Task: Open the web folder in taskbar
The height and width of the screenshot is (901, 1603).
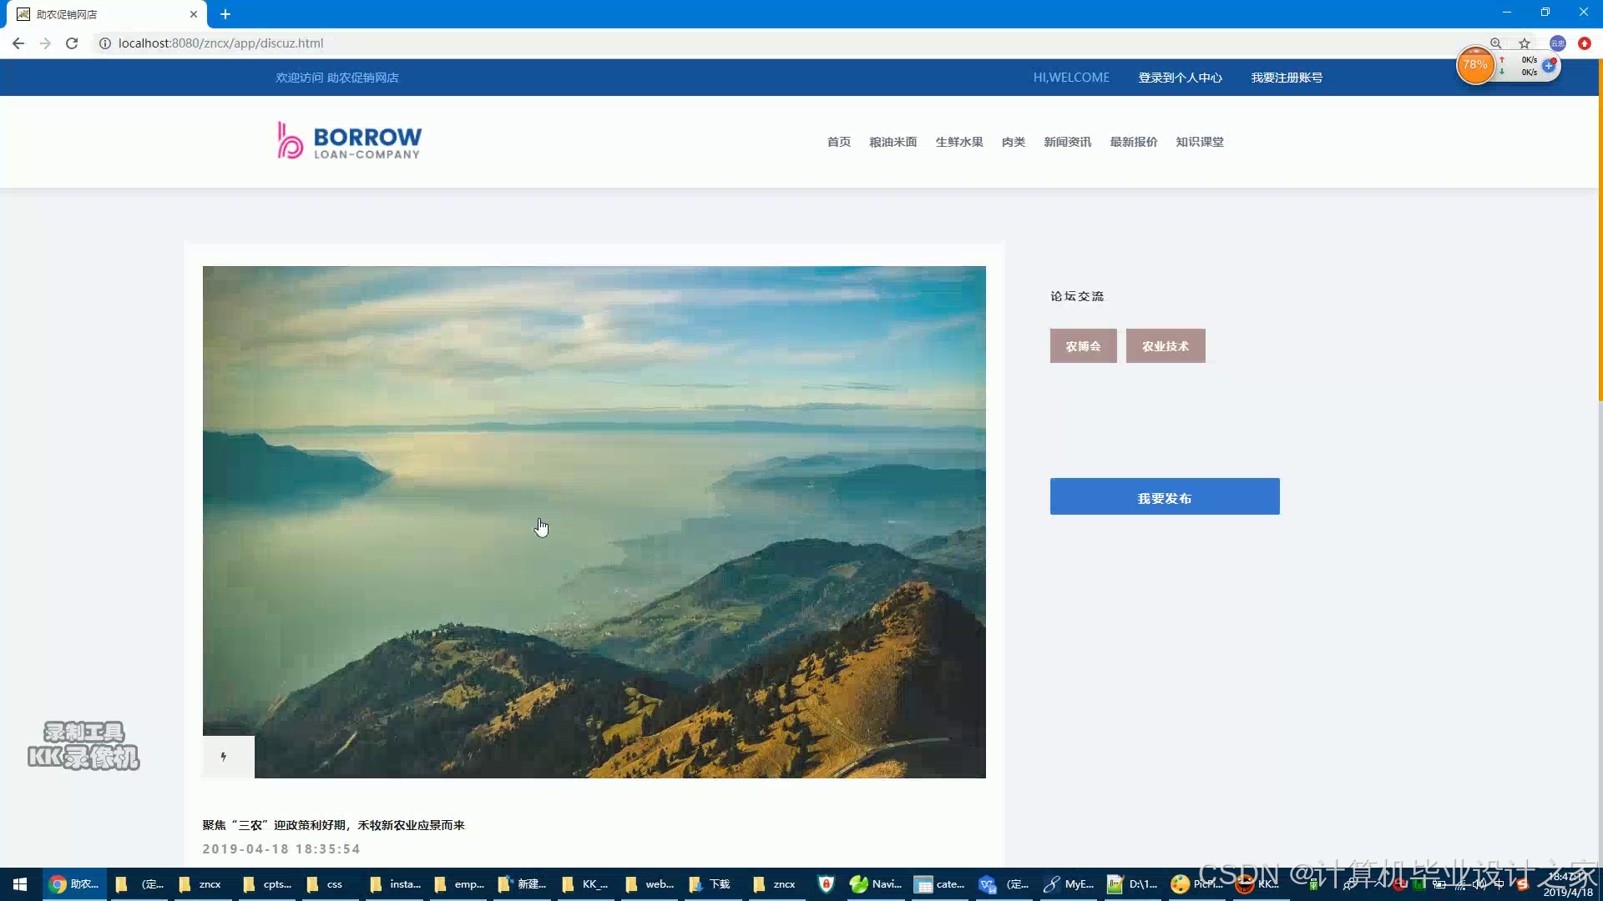Action: [x=650, y=884]
